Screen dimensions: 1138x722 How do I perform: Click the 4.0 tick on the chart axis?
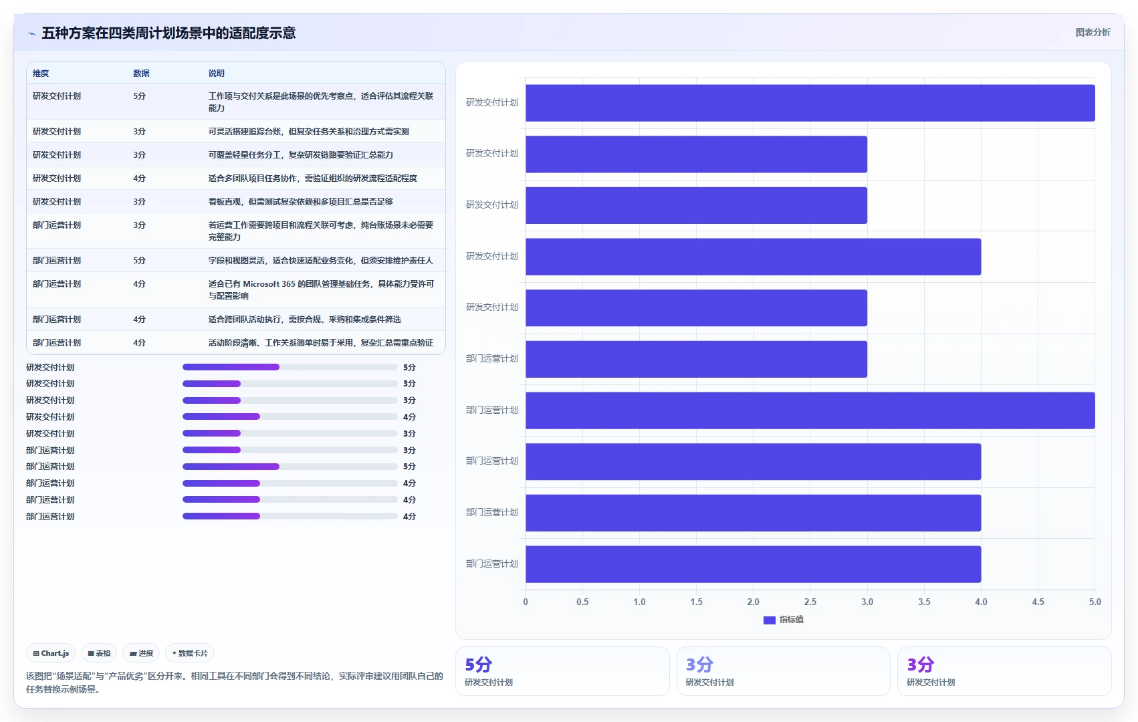[981, 602]
